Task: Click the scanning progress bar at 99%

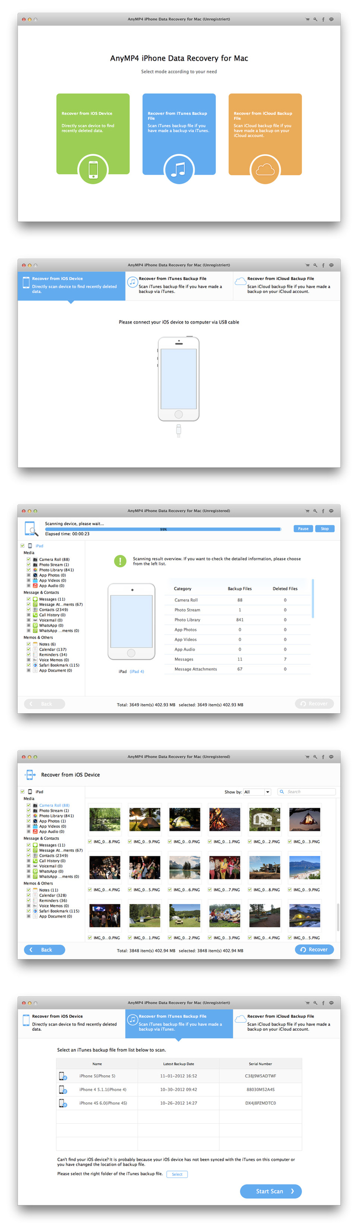Action: [163, 529]
